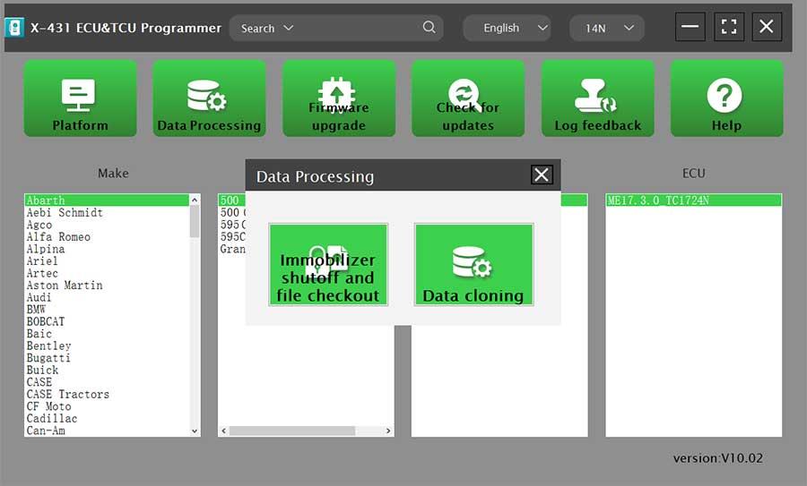The width and height of the screenshot is (807, 486).
Task: Select Bentley make
Action: click(107, 345)
